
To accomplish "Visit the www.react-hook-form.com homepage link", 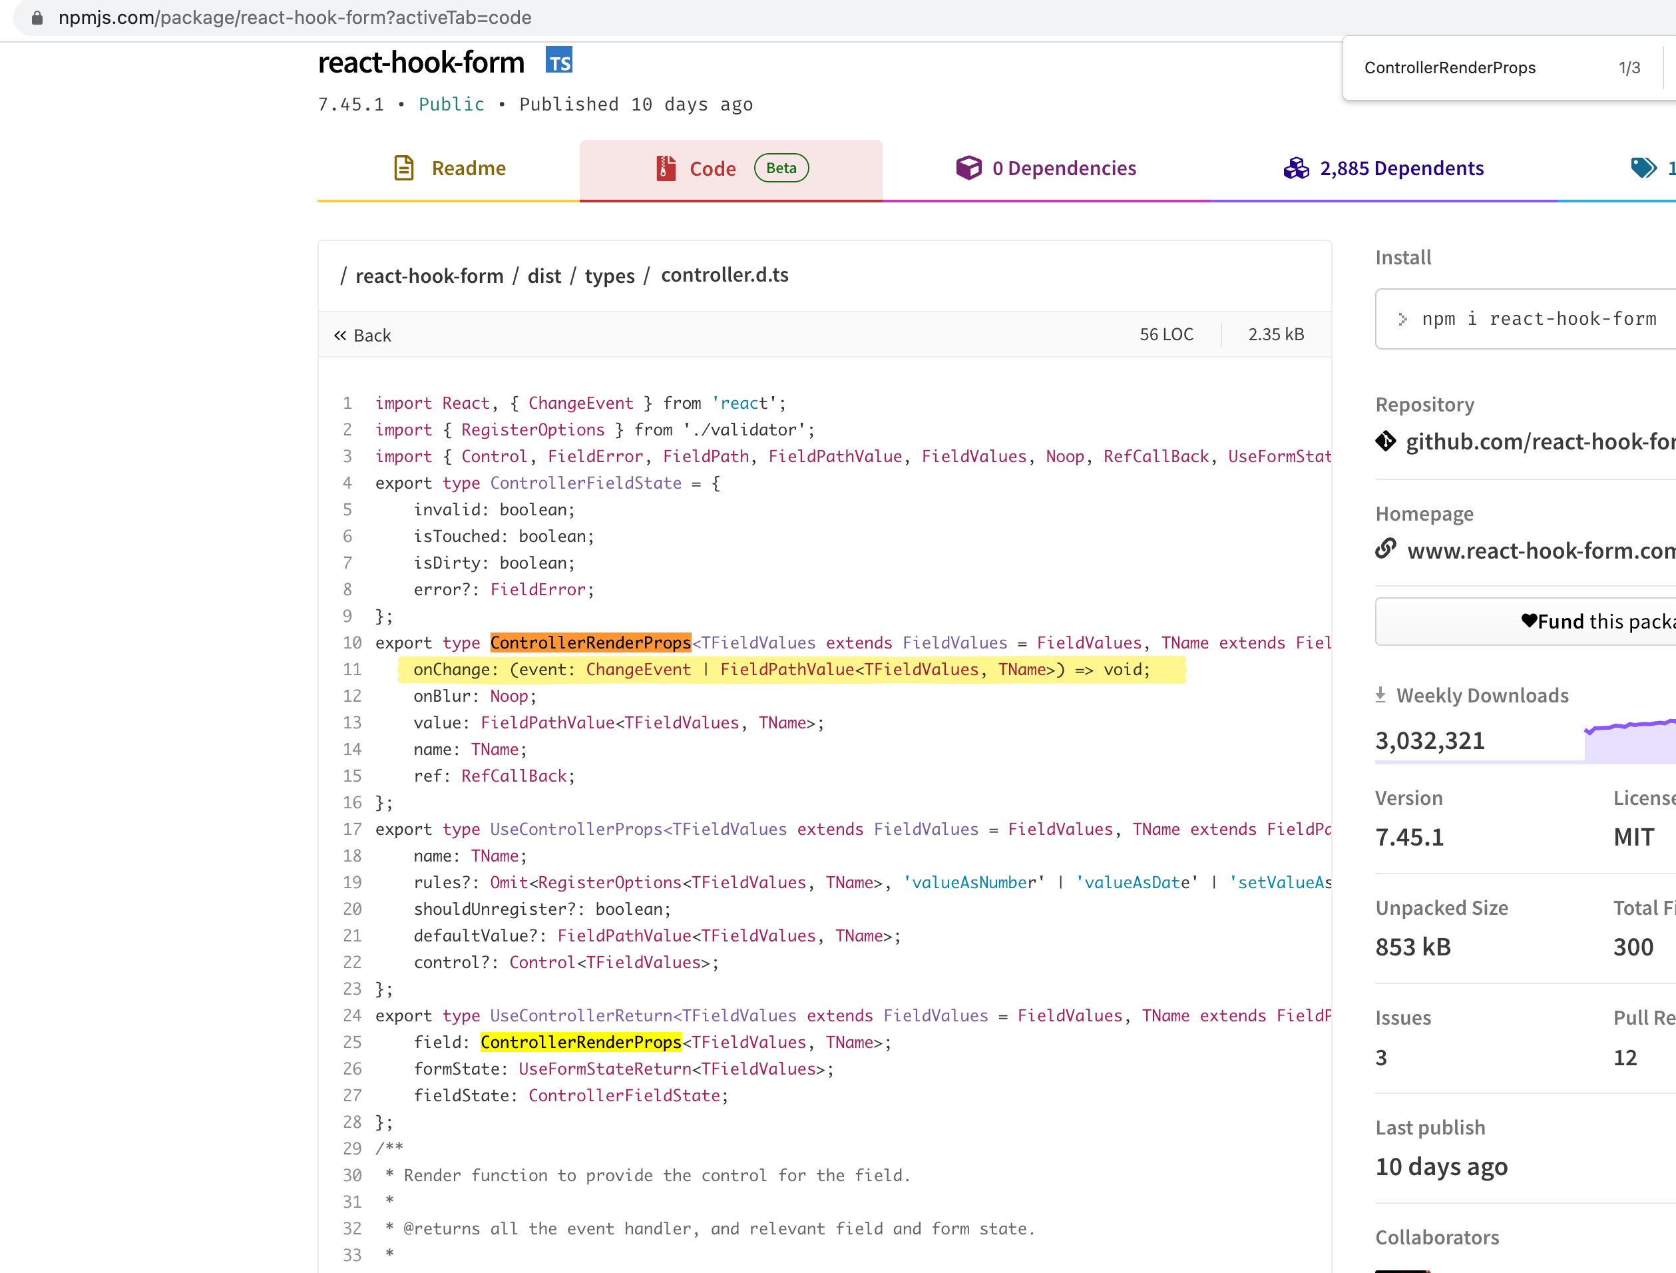I will (x=1540, y=551).
